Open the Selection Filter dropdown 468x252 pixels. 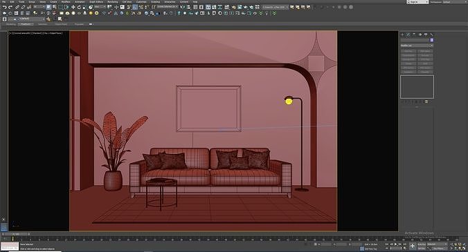click(39, 7)
